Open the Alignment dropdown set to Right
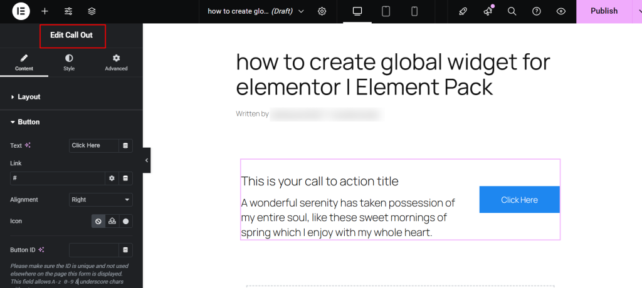 100,200
